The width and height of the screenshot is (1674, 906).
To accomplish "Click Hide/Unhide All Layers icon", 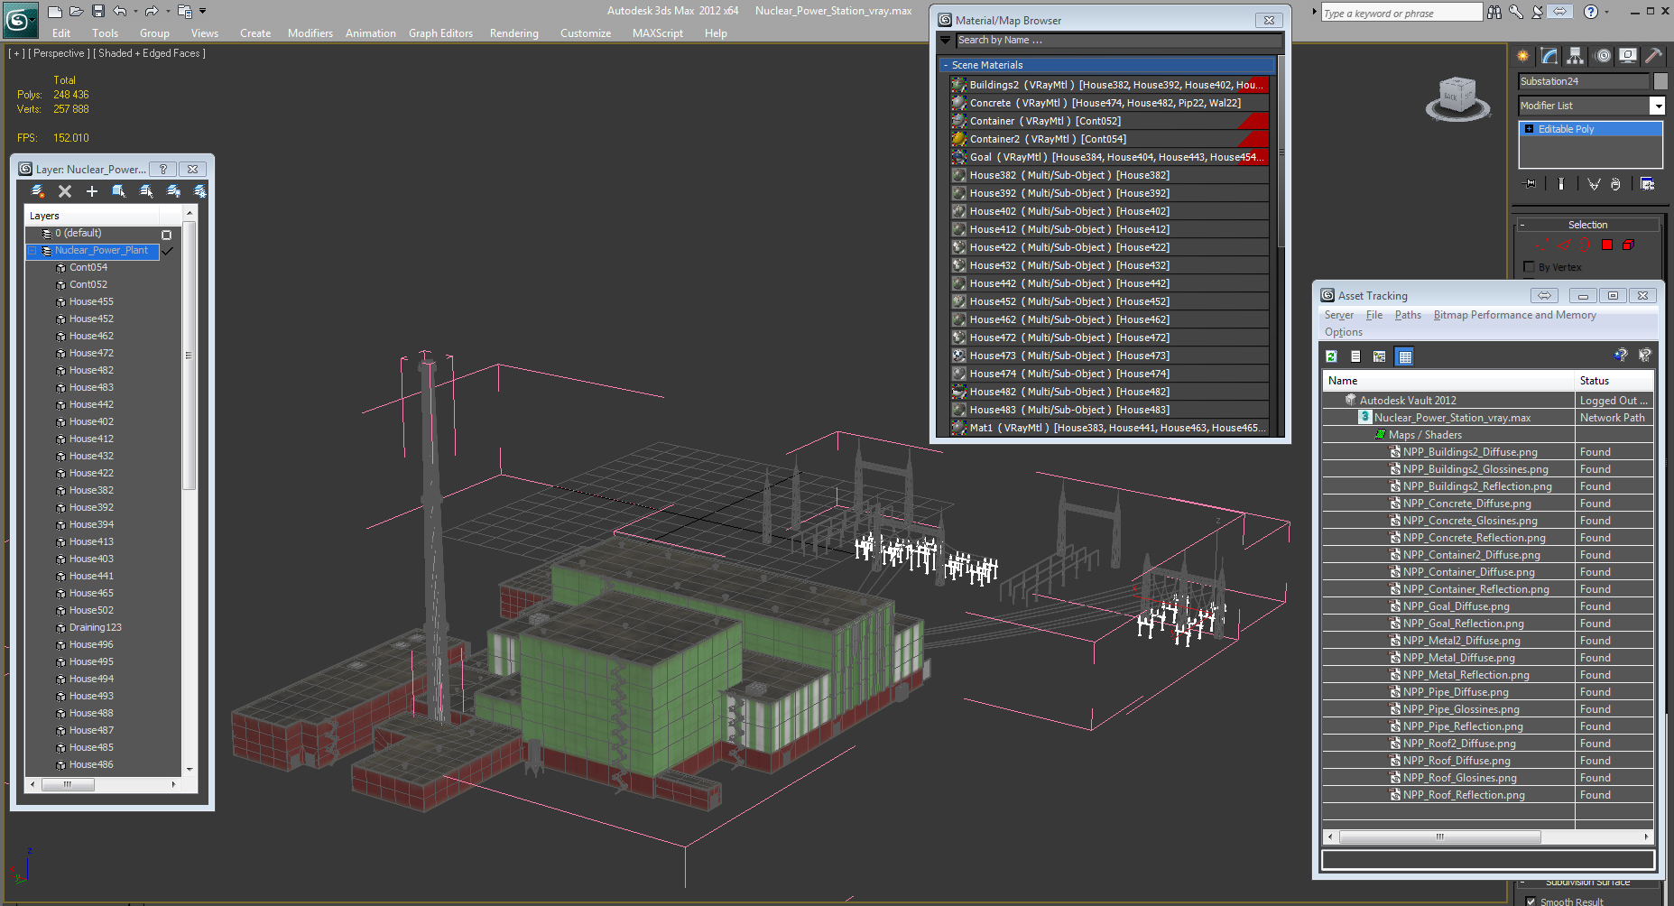I will (x=173, y=191).
